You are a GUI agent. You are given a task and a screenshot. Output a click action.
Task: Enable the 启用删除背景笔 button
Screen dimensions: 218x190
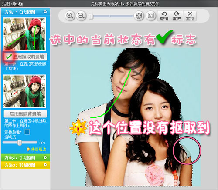(x=25, y=114)
